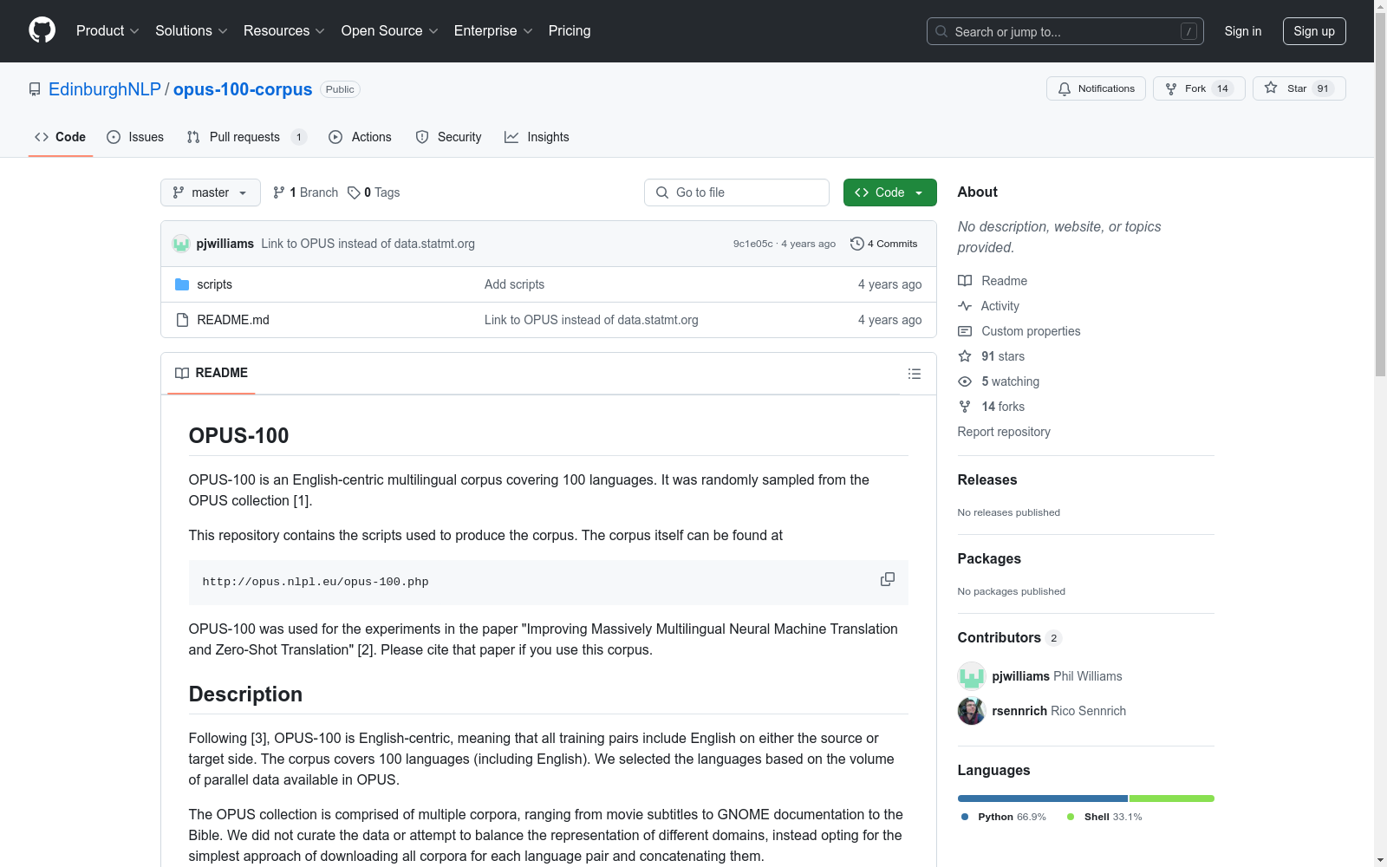Image resolution: width=1387 pixels, height=867 pixels.
Task: Click the Add scripts commit message
Action: [515, 284]
